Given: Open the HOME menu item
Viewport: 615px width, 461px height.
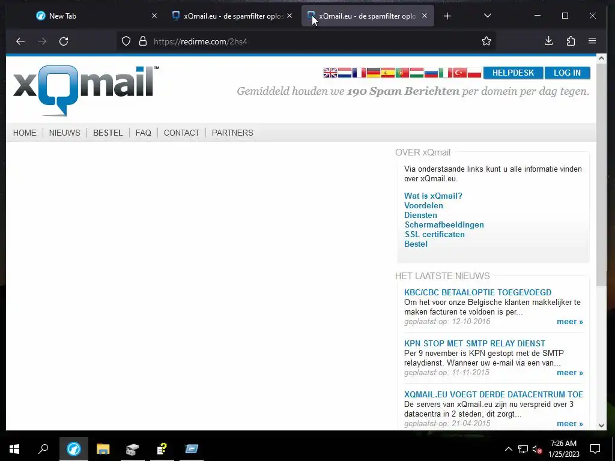Looking at the screenshot, I should [x=25, y=133].
